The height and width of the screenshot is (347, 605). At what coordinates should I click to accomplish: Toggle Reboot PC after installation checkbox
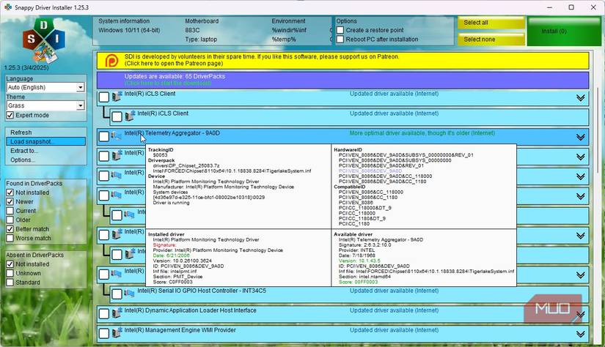(x=340, y=40)
